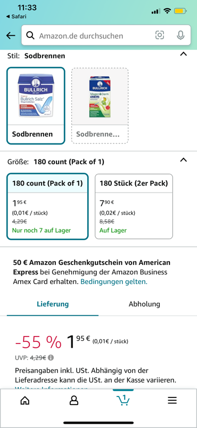
Task: Select the 180 Stück (2er Pack) option
Action: pyautogui.click(x=134, y=207)
